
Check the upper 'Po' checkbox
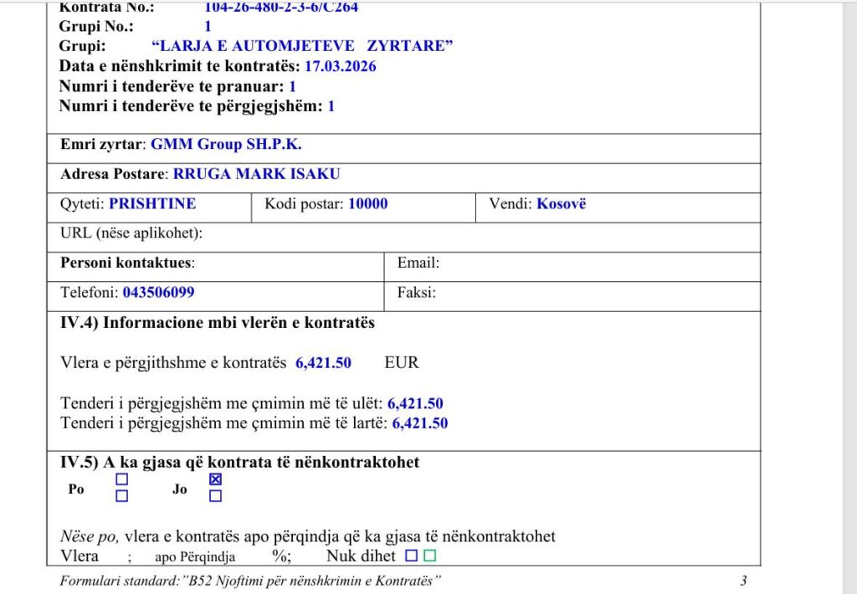pyautogui.click(x=122, y=480)
